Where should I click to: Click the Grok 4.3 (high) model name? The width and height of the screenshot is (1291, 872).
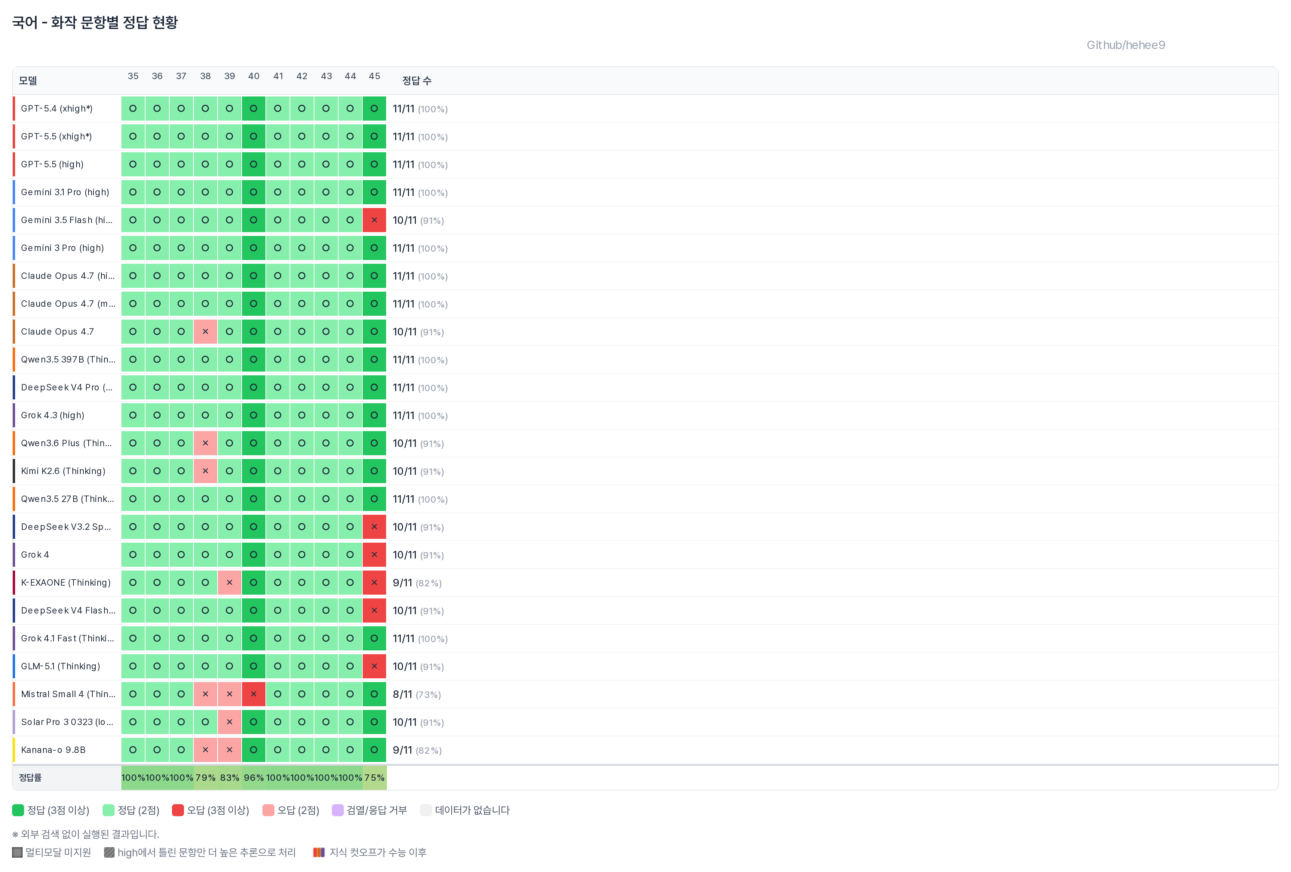point(53,416)
